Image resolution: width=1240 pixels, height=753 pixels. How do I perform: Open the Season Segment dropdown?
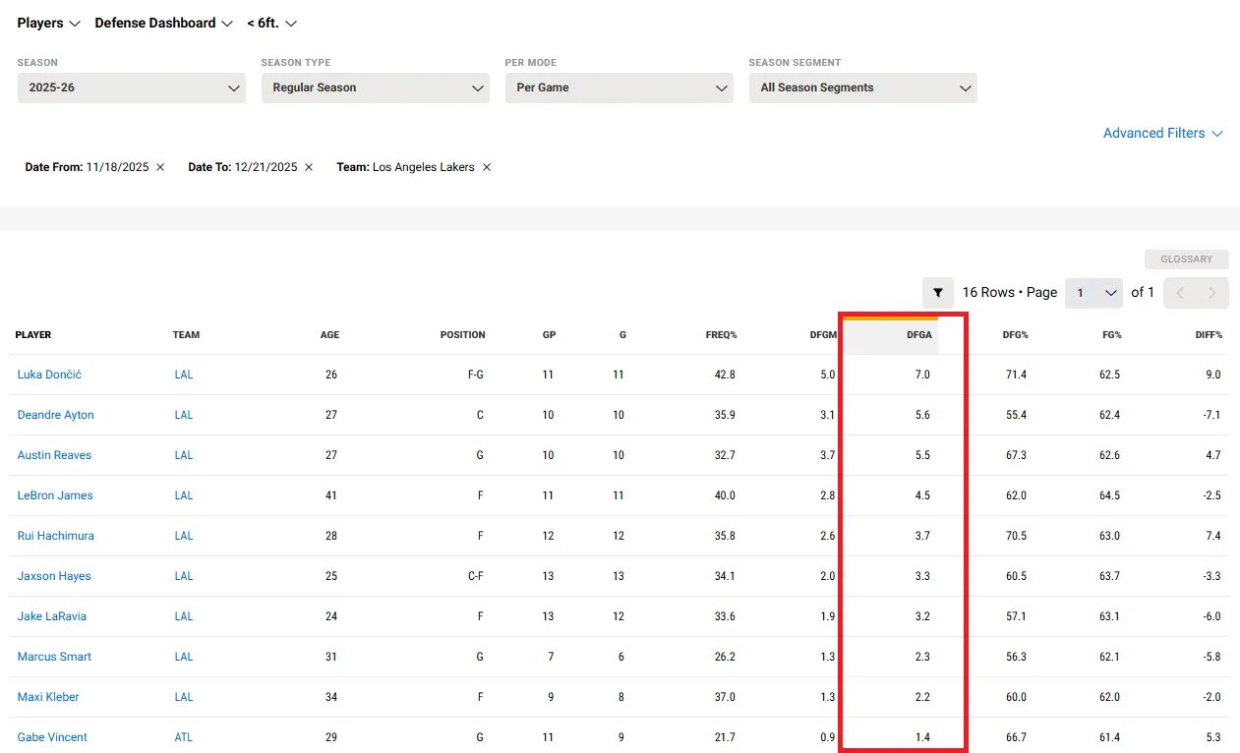[x=863, y=87]
